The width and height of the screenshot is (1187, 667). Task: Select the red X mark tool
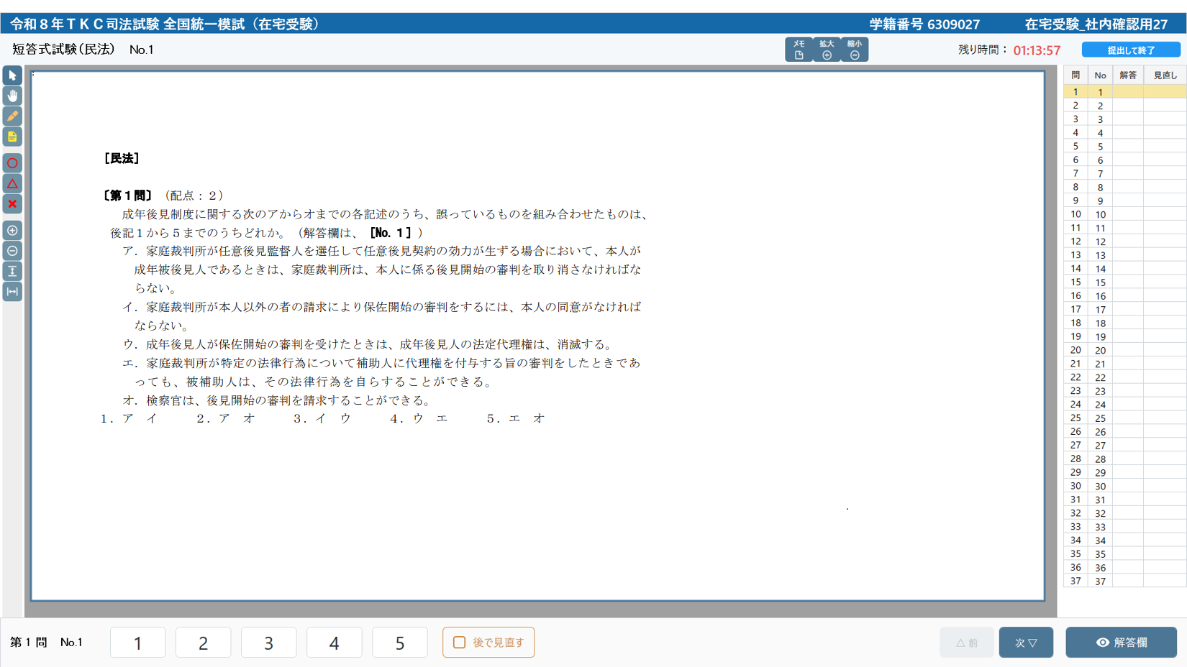[x=12, y=204]
